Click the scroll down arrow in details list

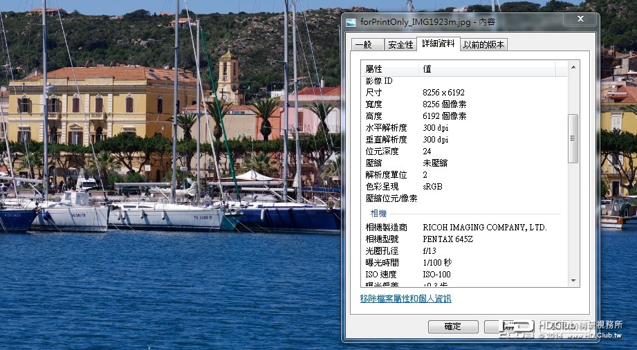573,280
